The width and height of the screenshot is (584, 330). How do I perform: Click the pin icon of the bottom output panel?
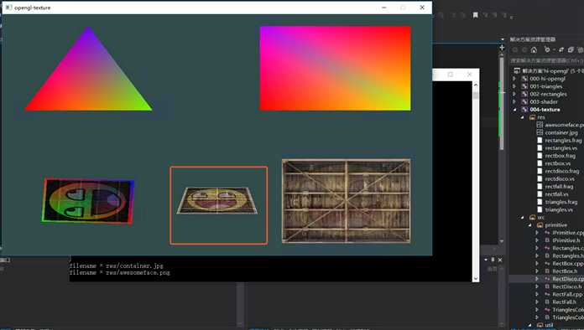(493, 260)
